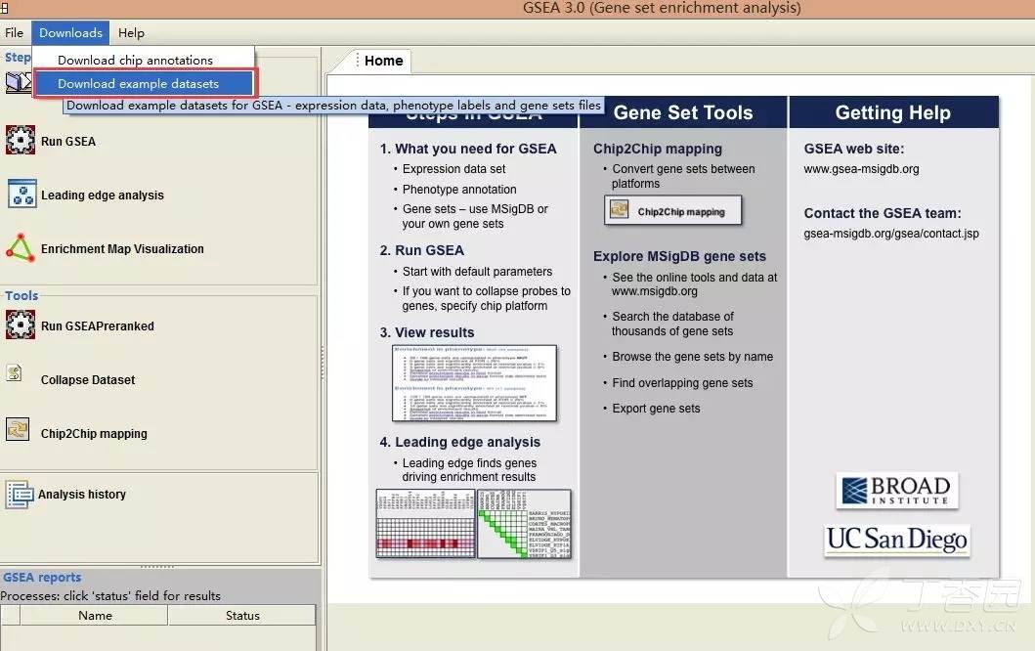Click the 'Find overlapping gene sets' bullet
This screenshot has height=651, width=1035.
(682, 383)
